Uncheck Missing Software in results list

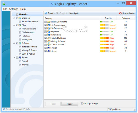(46, 41)
